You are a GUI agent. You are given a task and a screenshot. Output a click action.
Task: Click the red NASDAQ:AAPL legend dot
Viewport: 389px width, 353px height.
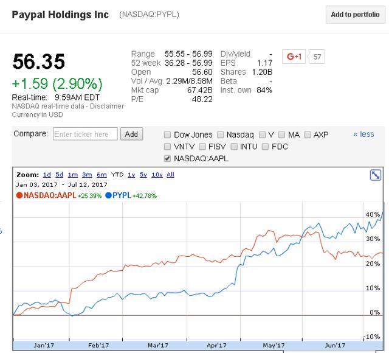pyautogui.click(x=19, y=195)
